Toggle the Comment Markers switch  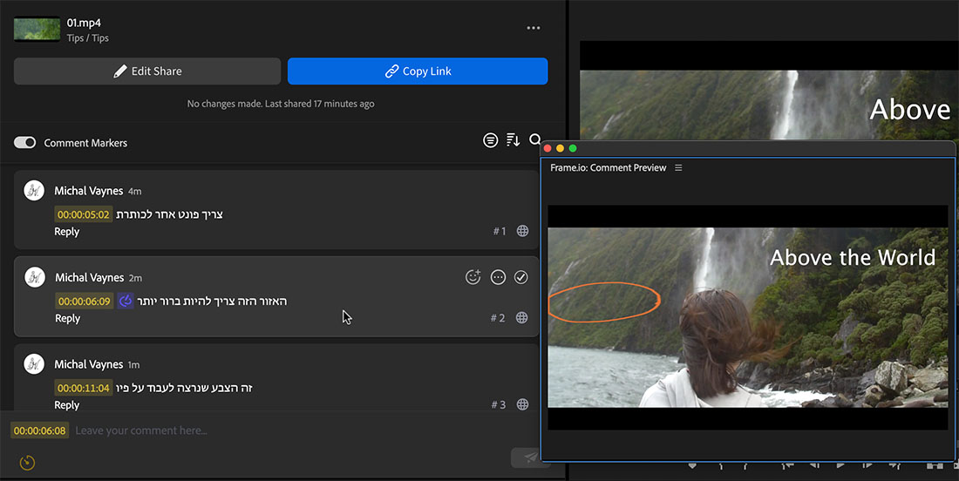point(25,142)
